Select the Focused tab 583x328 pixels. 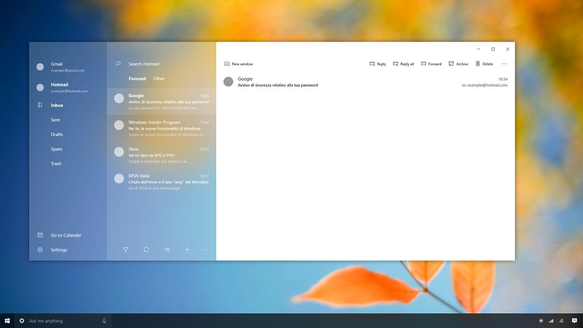tap(137, 79)
